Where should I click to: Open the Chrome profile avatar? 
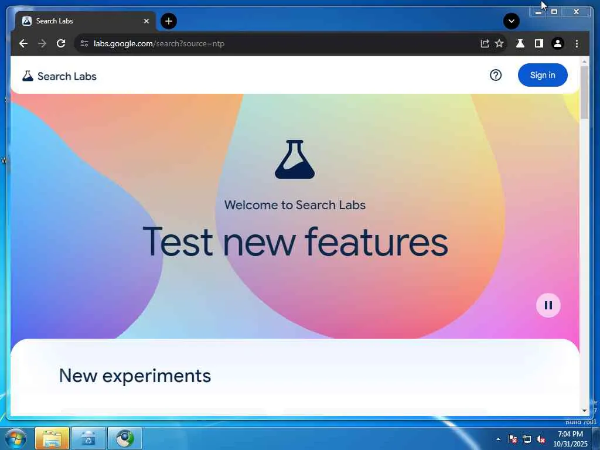click(558, 43)
